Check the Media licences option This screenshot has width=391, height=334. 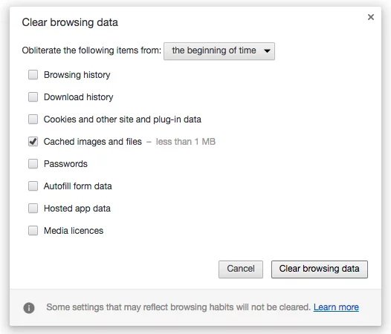pyautogui.click(x=33, y=231)
